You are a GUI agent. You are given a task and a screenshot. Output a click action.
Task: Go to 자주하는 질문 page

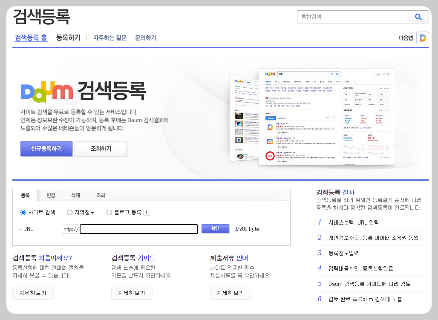(110, 38)
